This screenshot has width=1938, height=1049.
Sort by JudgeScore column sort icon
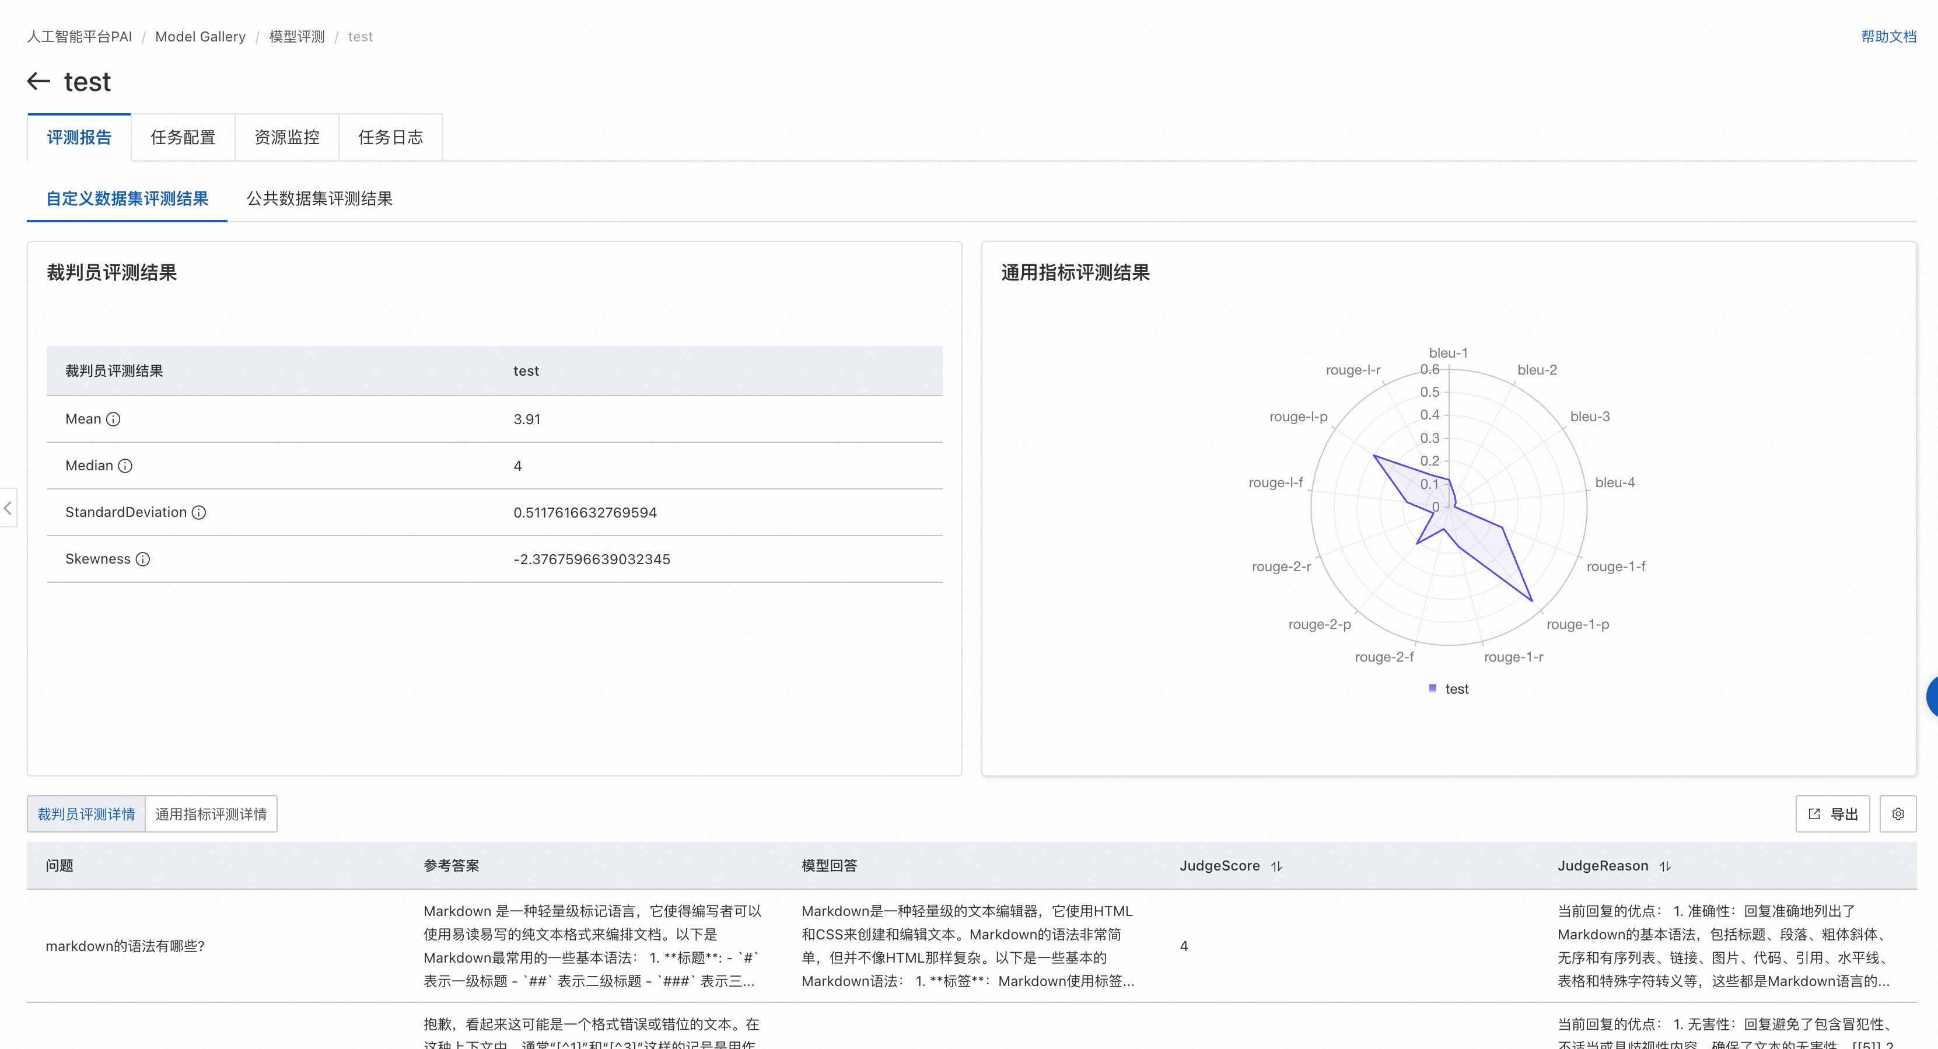pos(1276,866)
